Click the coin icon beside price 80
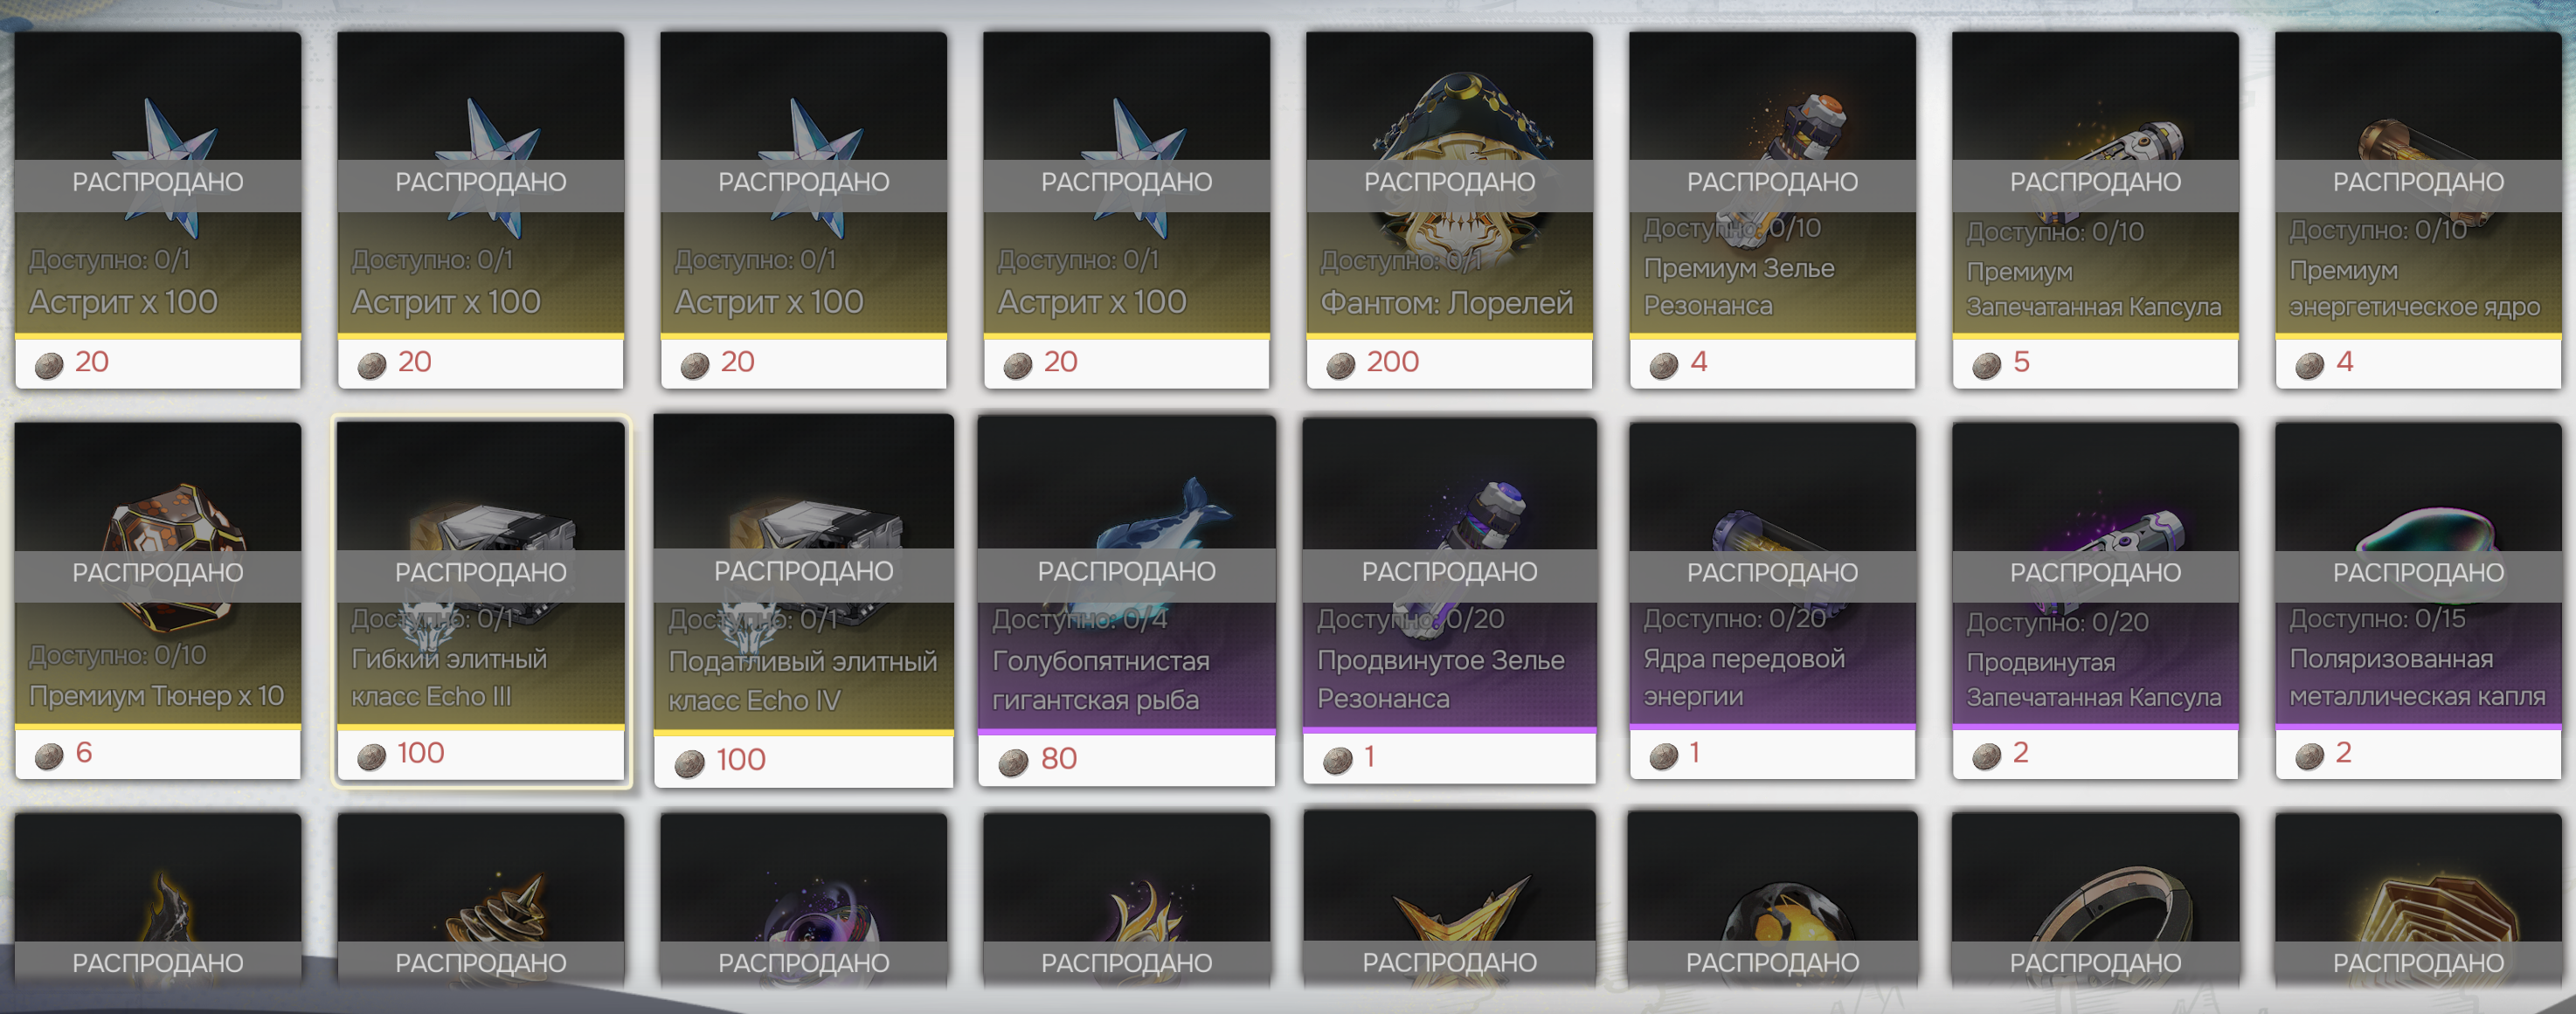Viewport: 2576px width, 1014px height. coord(1013,763)
